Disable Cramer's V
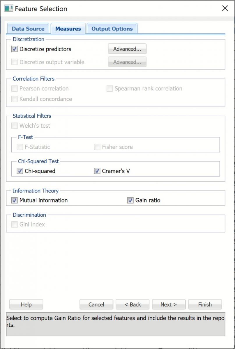Image resolution: width=235 pixels, height=349 pixels. point(97,171)
